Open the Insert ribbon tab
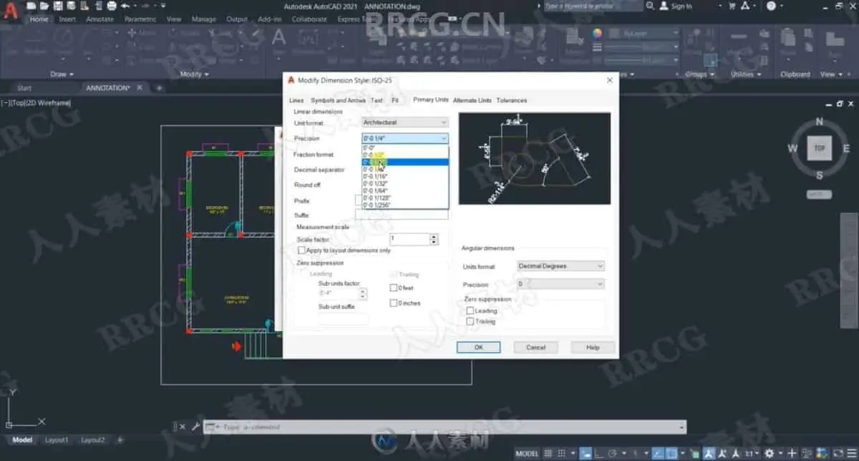Image resolution: width=859 pixels, height=461 pixels. pyautogui.click(x=67, y=19)
